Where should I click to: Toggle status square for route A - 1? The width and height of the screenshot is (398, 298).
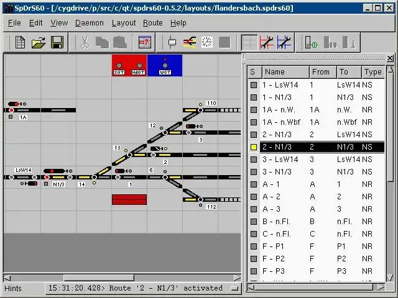(x=254, y=184)
